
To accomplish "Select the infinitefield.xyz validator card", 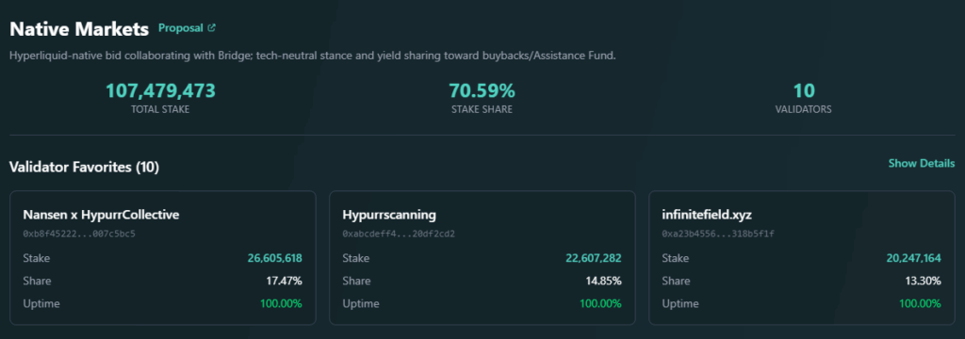I will (x=802, y=258).
